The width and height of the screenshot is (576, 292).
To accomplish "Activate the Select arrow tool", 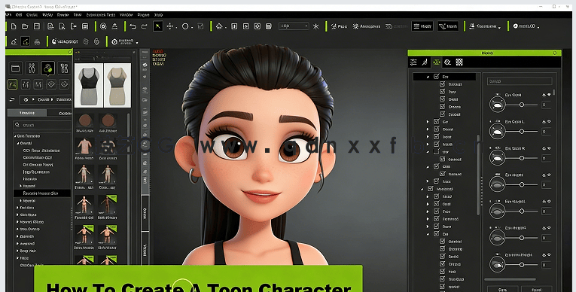I will 158,26.
